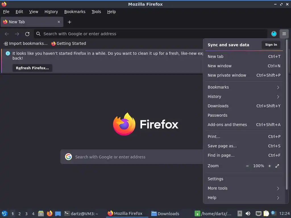Viewport: 291px width, 218px height.
Task: Open Downloads from the panel menu
Action: pos(244,106)
